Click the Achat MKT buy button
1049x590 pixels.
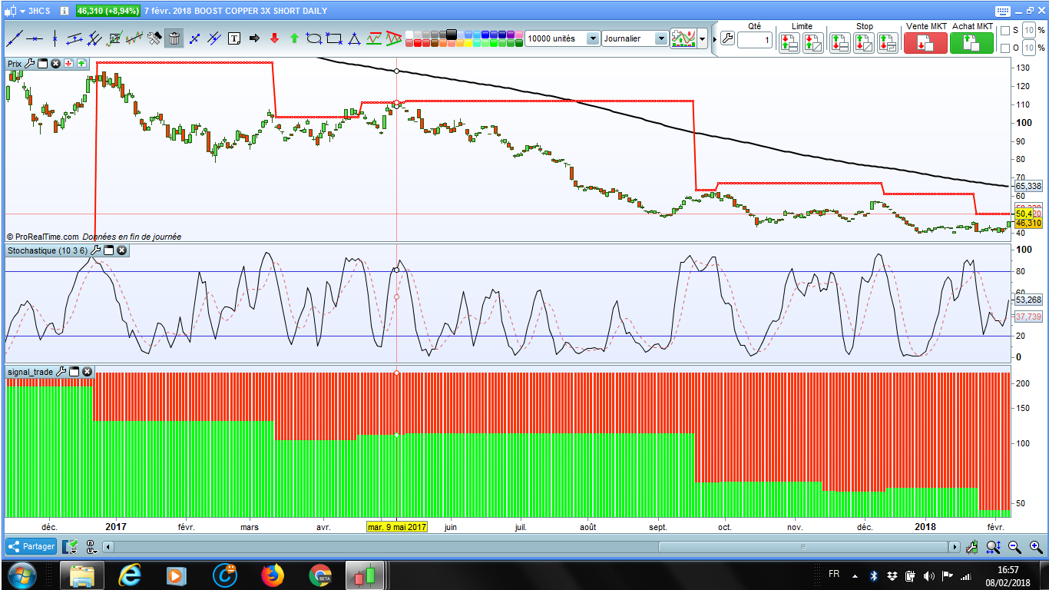(971, 43)
